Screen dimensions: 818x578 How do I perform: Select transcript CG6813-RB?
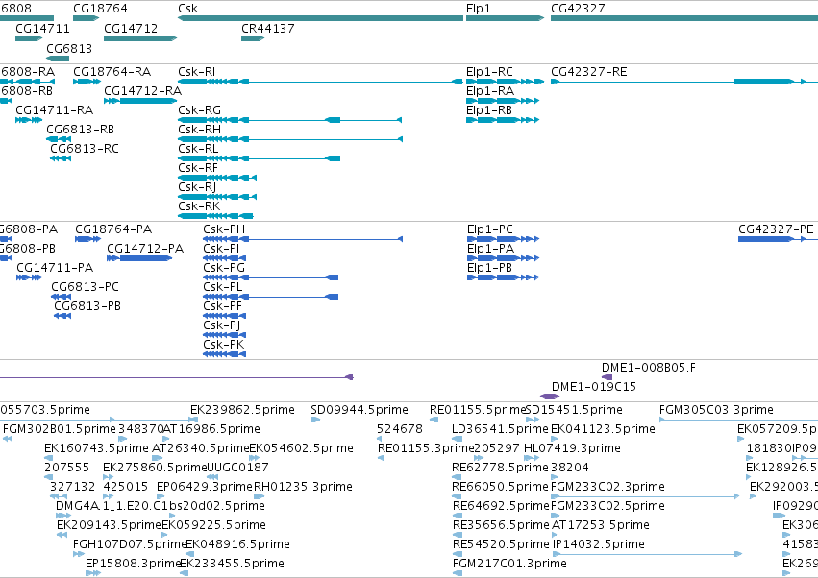click(80, 130)
